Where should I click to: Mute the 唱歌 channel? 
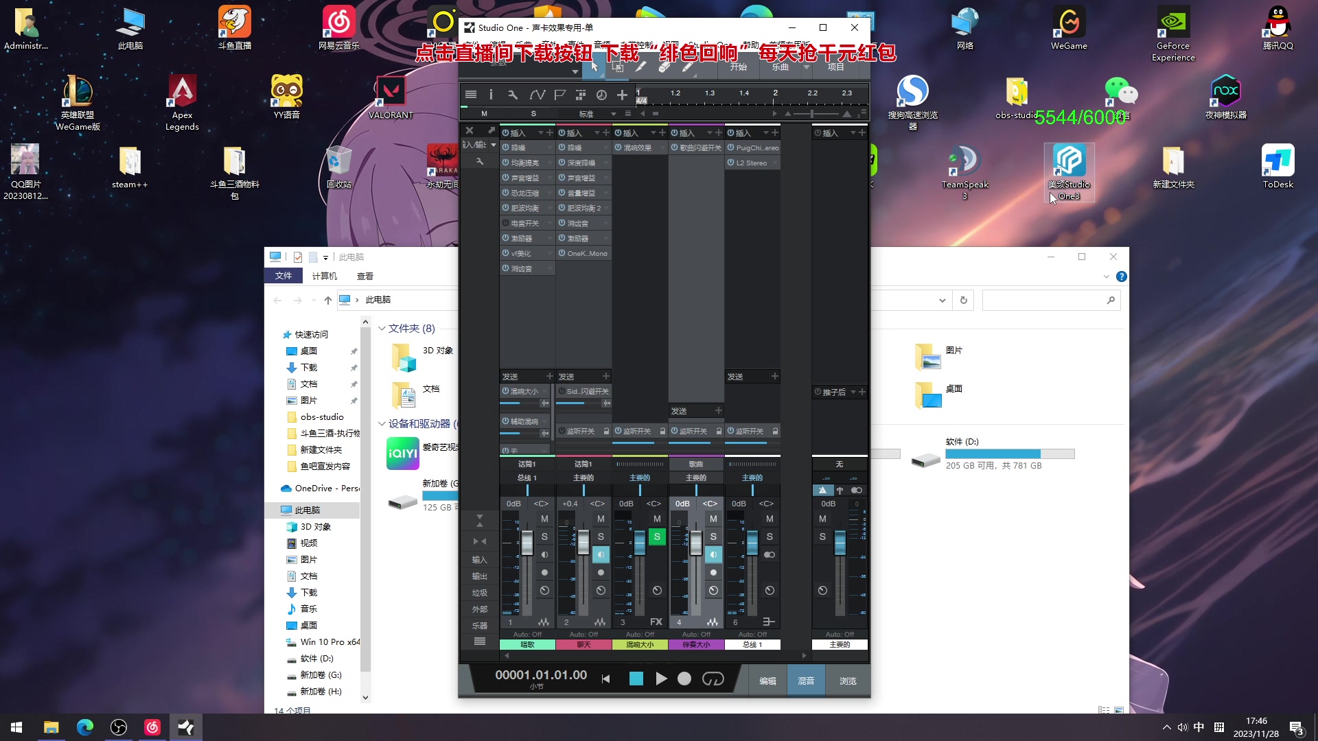[544, 519]
